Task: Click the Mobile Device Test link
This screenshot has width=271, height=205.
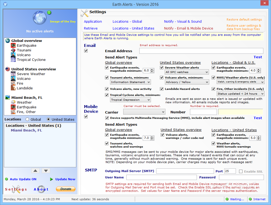Action: [258, 118]
